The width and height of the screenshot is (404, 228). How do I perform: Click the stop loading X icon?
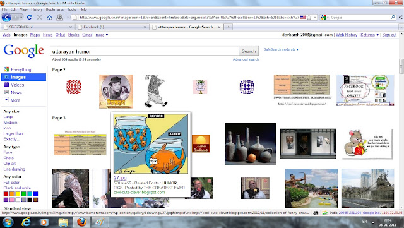click(39, 17)
